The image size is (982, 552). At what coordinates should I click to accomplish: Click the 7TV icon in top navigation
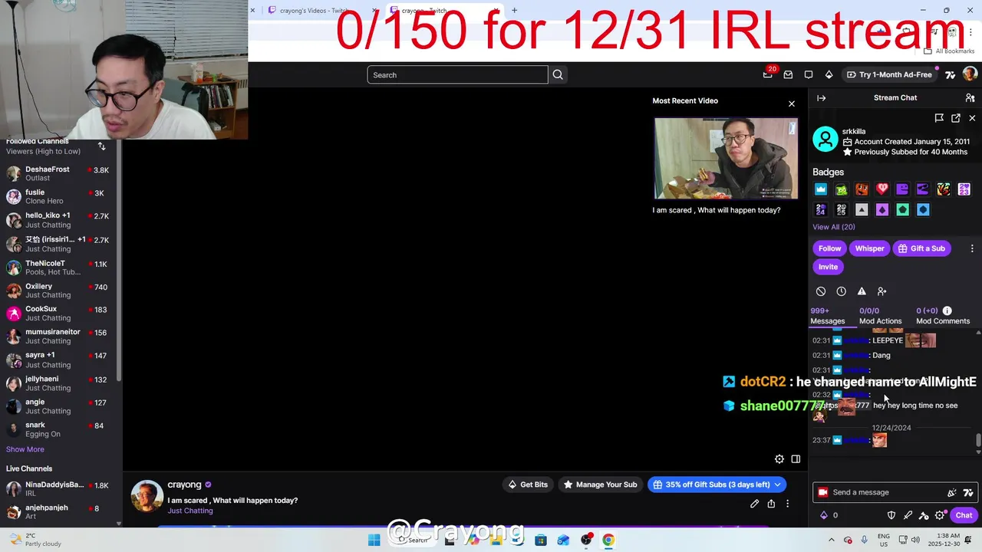950,74
